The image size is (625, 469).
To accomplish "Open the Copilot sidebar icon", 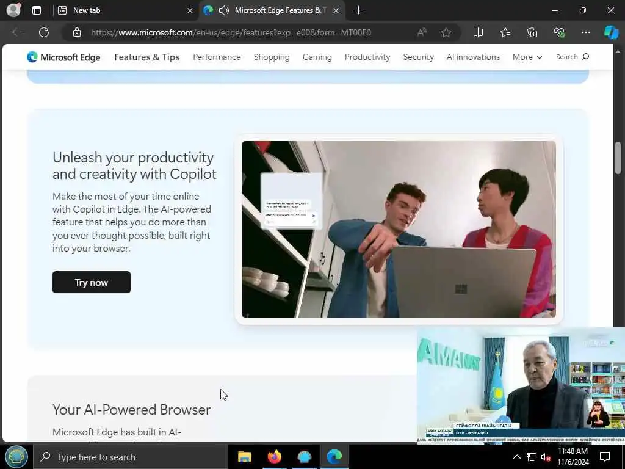I will pyautogui.click(x=611, y=32).
